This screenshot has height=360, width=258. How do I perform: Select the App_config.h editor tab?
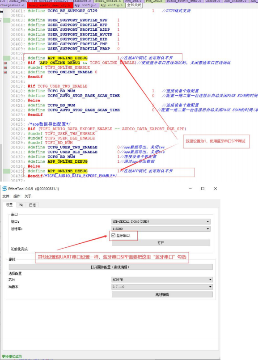coord(111,5)
